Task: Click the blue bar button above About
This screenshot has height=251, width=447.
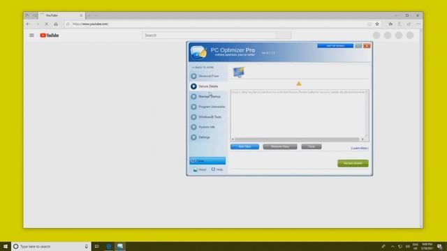Action: (207, 161)
